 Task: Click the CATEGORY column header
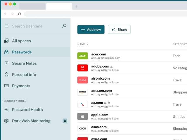pyautogui.click(x=180, y=44)
